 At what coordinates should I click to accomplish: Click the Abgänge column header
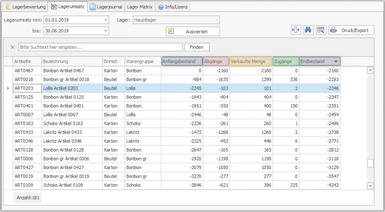tap(216, 62)
